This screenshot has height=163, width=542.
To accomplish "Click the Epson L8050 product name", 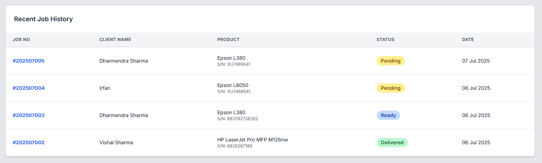I will (233, 85).
